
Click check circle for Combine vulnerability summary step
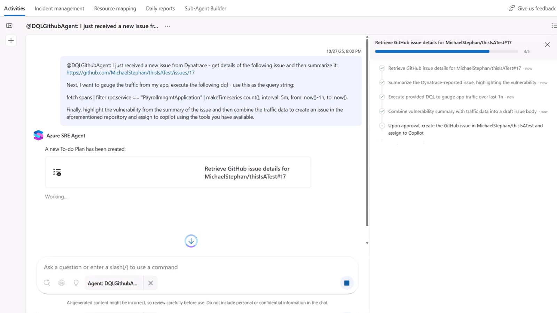coord(382,111)
